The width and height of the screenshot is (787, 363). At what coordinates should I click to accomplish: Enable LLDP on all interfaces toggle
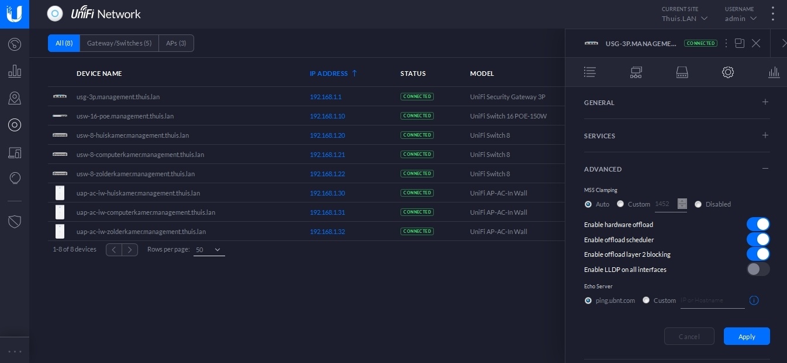[758, 269]
